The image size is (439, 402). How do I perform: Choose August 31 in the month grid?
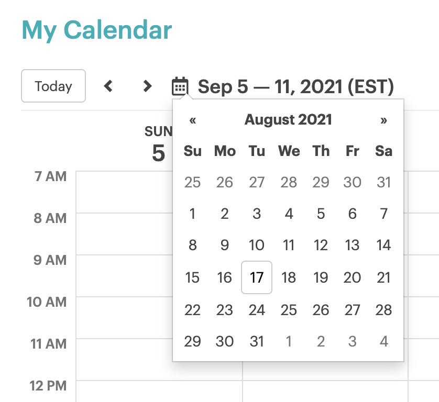[257, 341]
